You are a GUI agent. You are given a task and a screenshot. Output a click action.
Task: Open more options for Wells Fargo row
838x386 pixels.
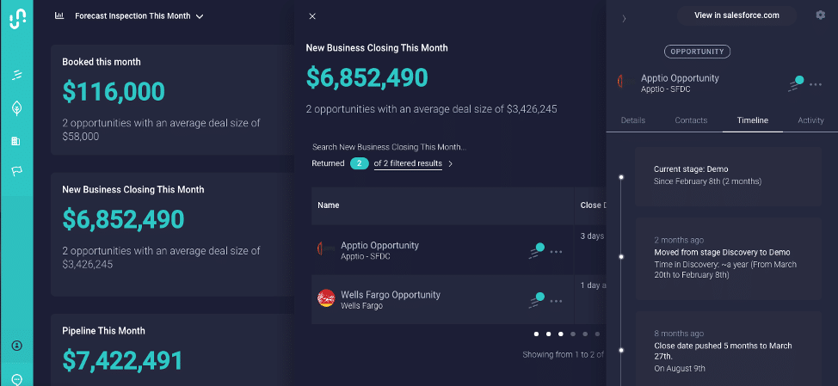coord(556,301)
